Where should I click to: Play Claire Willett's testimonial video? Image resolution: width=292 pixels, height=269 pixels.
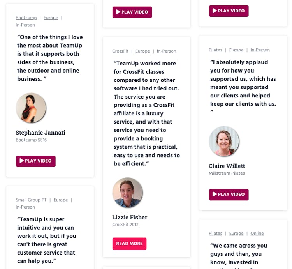point(229,195)
